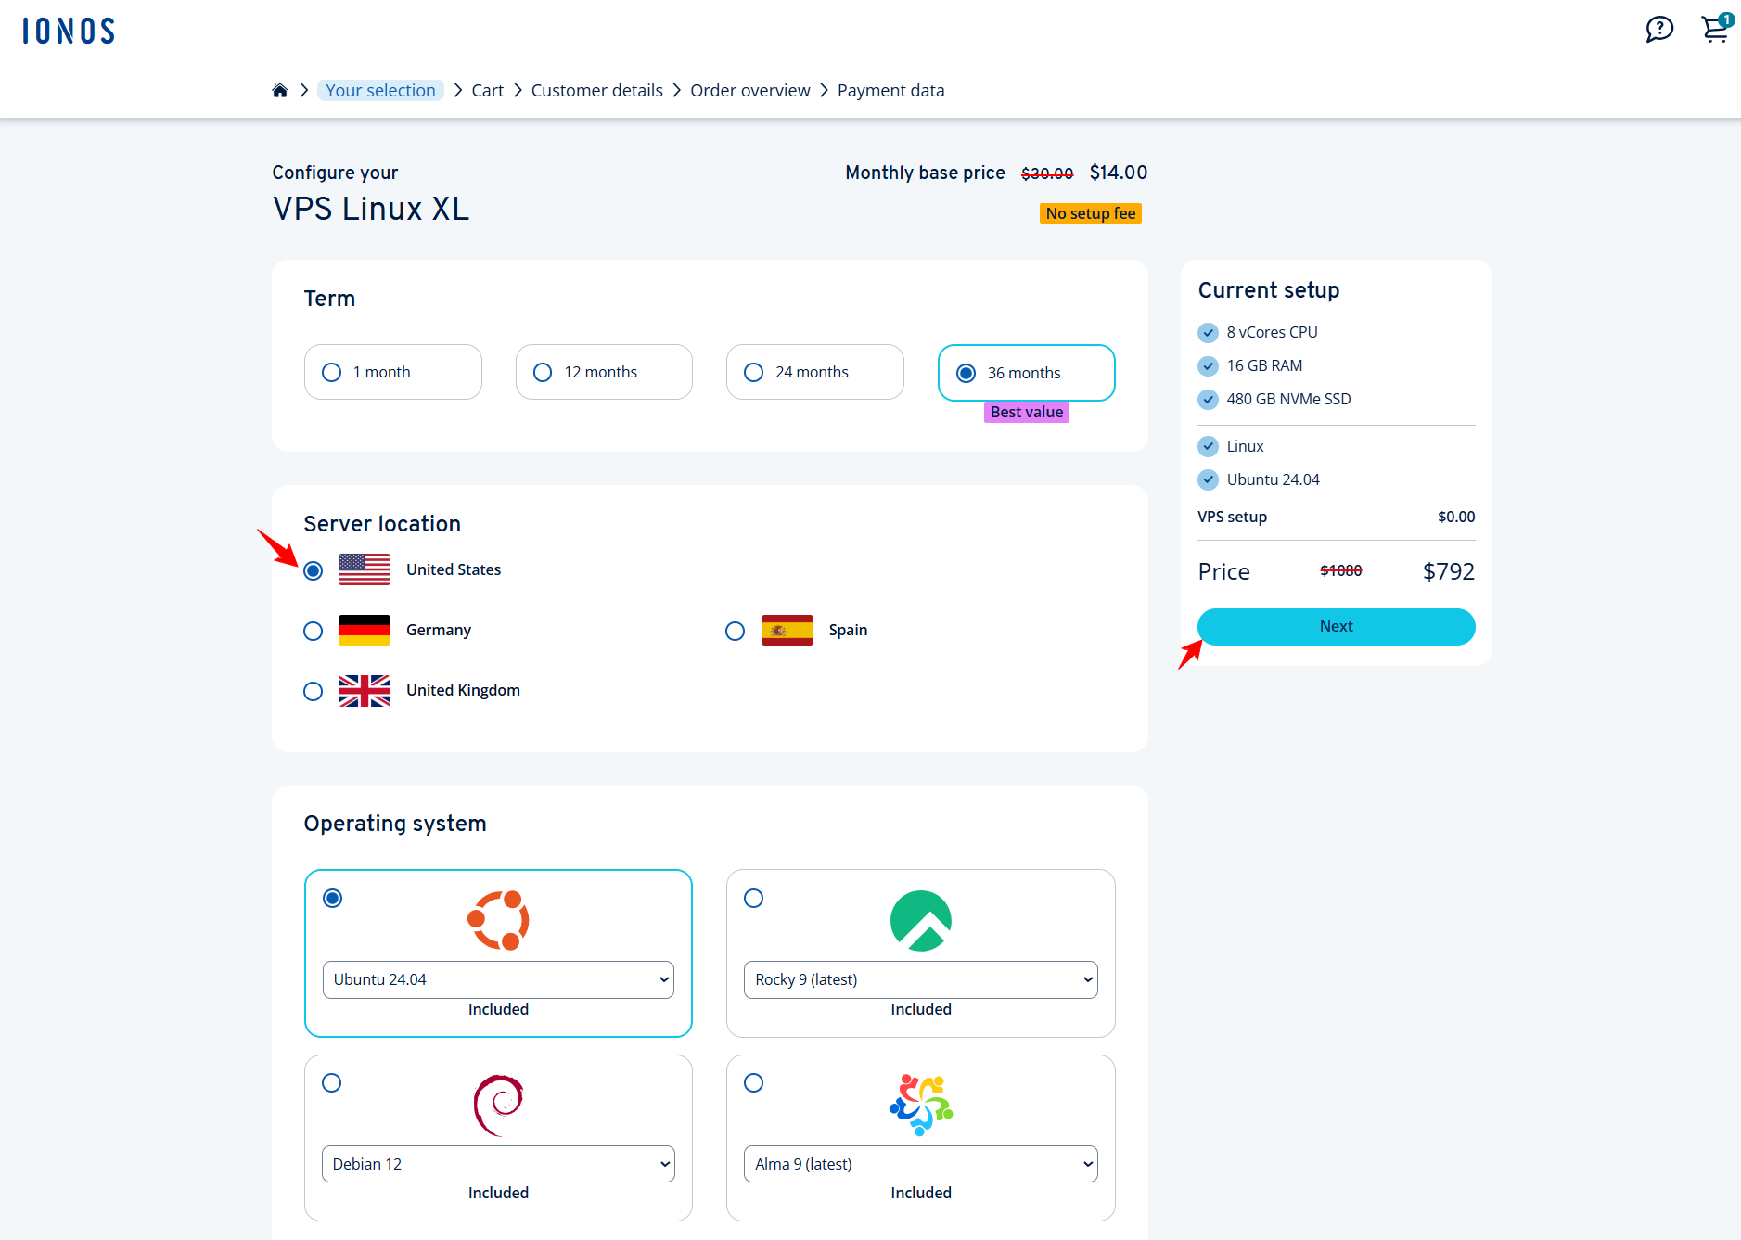
Task: Go to the Order overview breadcrumb step
Action: tap(750, 90)
